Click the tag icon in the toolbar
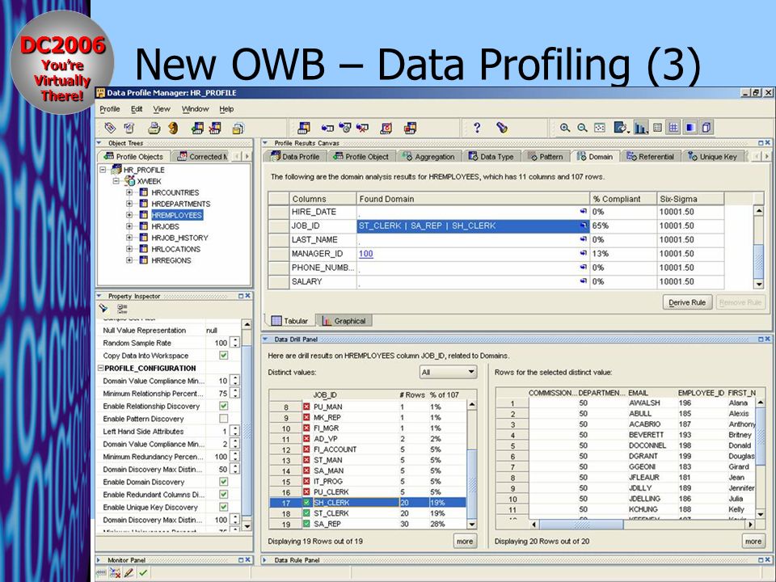The width and height of the screenshot is (776, 582). (x=110, y=129)
